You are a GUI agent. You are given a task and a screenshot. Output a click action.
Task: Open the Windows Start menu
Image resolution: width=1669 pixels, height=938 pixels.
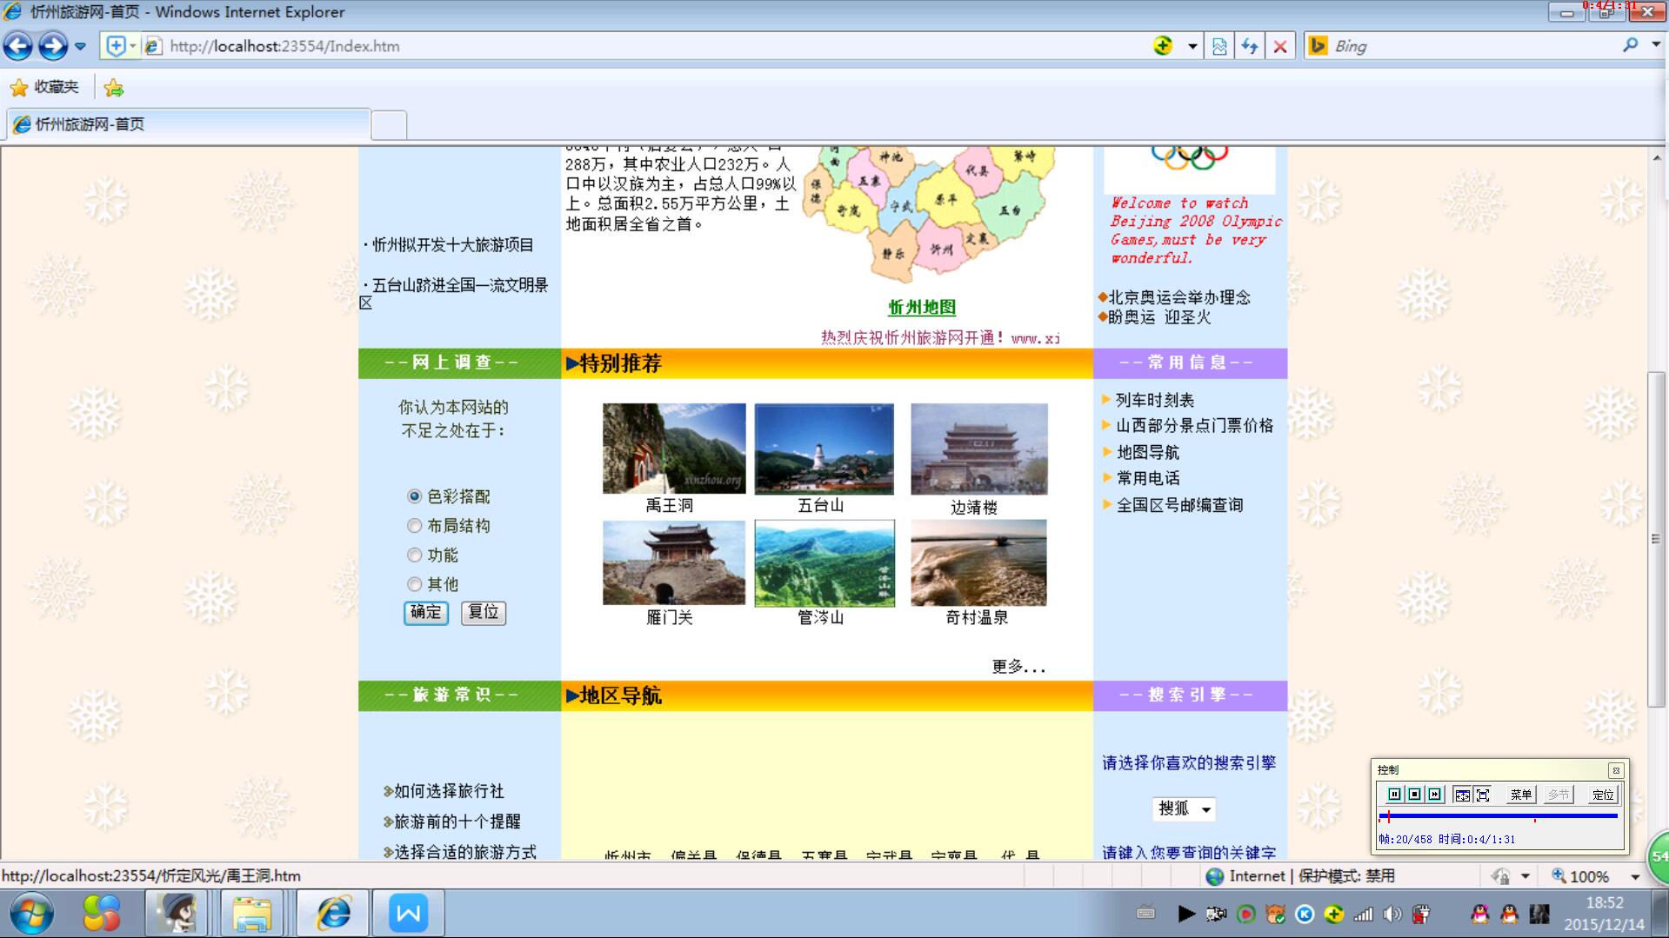click(32, 914)
